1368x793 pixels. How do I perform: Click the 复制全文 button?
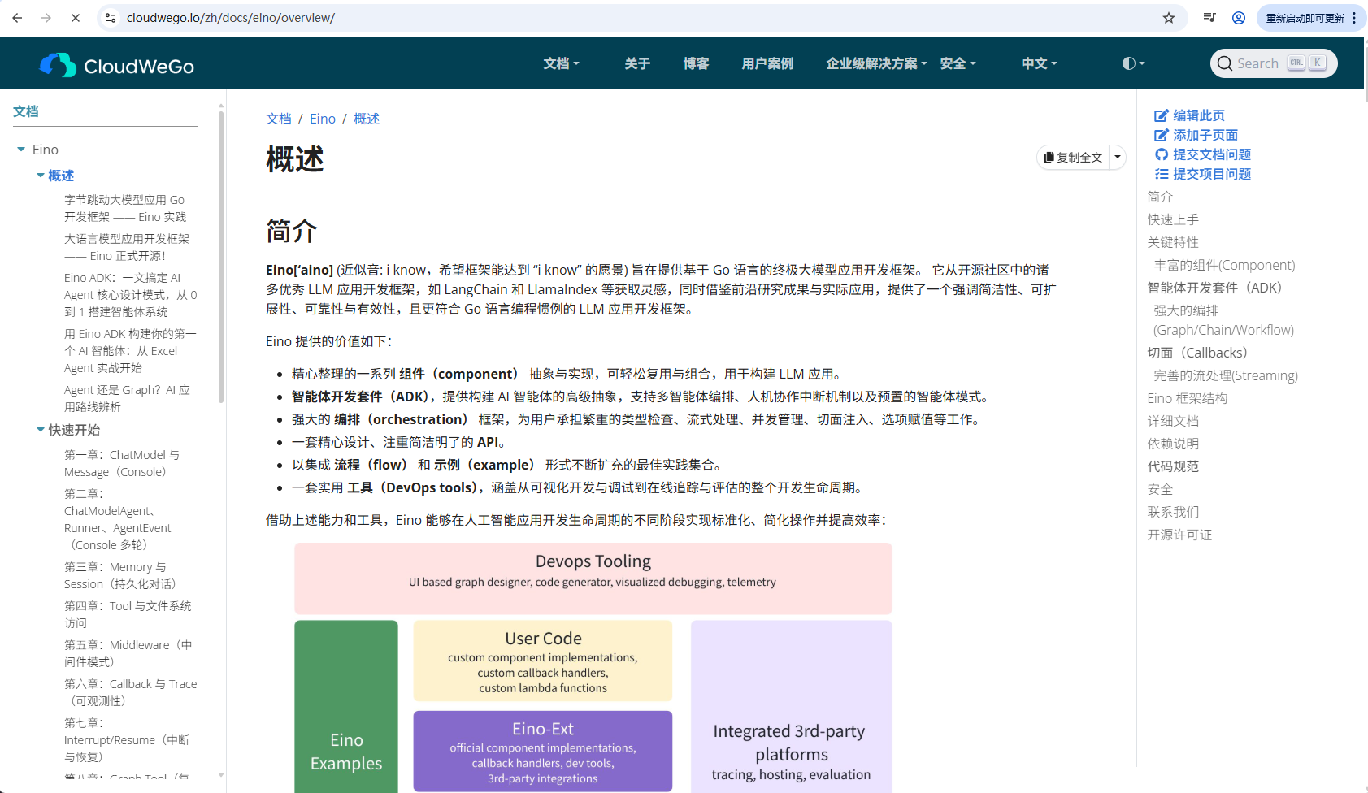point(1074,158)
